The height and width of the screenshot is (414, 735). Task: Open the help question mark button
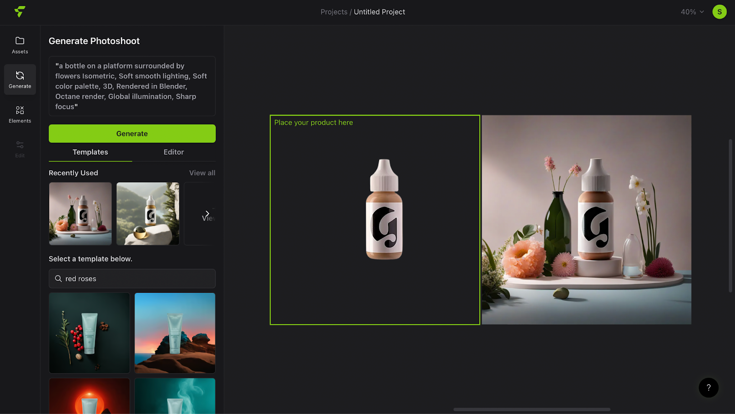[x=708, y=387]
